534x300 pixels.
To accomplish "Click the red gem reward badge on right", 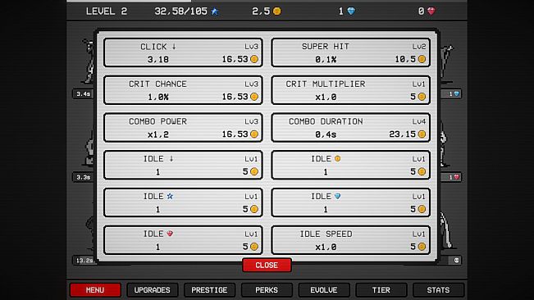I will coord(451,177).
